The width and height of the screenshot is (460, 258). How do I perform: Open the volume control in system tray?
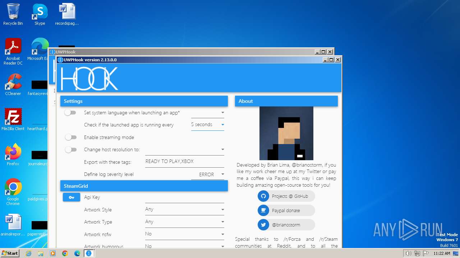click(x=408, y=253)
